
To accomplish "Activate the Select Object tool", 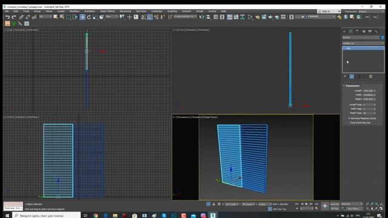I will point(55,17).
